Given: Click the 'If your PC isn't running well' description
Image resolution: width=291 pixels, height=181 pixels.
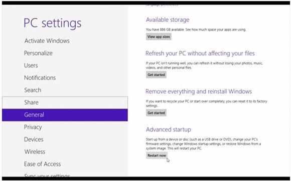Looking at the screenshot, I should [204, 65].
